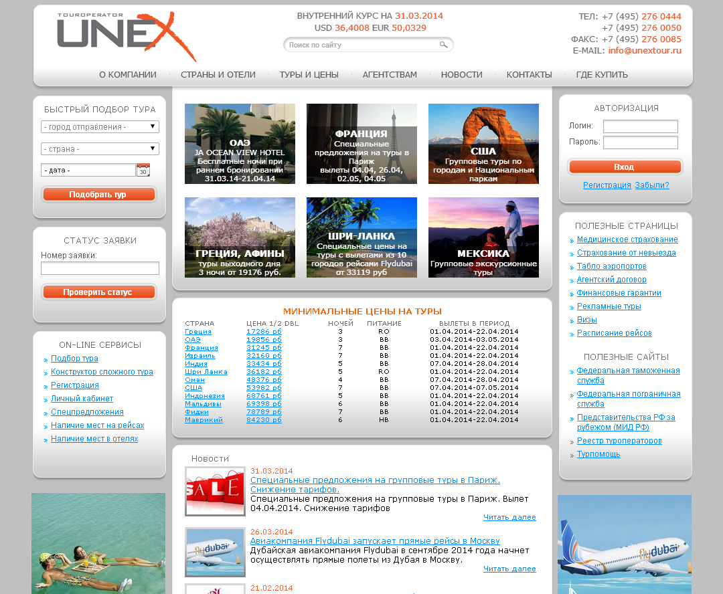Open the calendar date picker icon
The width and height of the screenshot is (723, 594).
coord(143,170)
